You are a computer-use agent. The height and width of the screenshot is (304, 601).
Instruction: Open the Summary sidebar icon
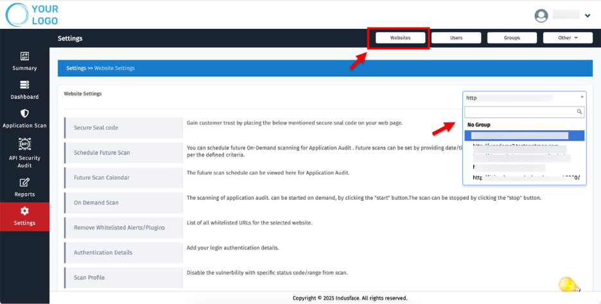24,56
